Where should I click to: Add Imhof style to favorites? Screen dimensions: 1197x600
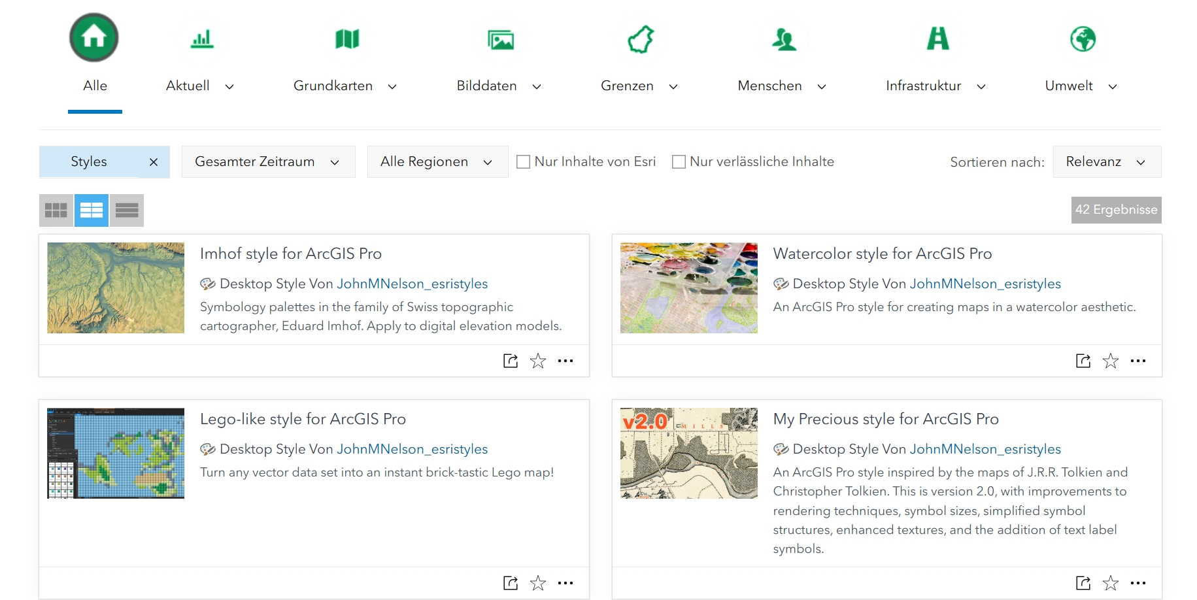538,361
